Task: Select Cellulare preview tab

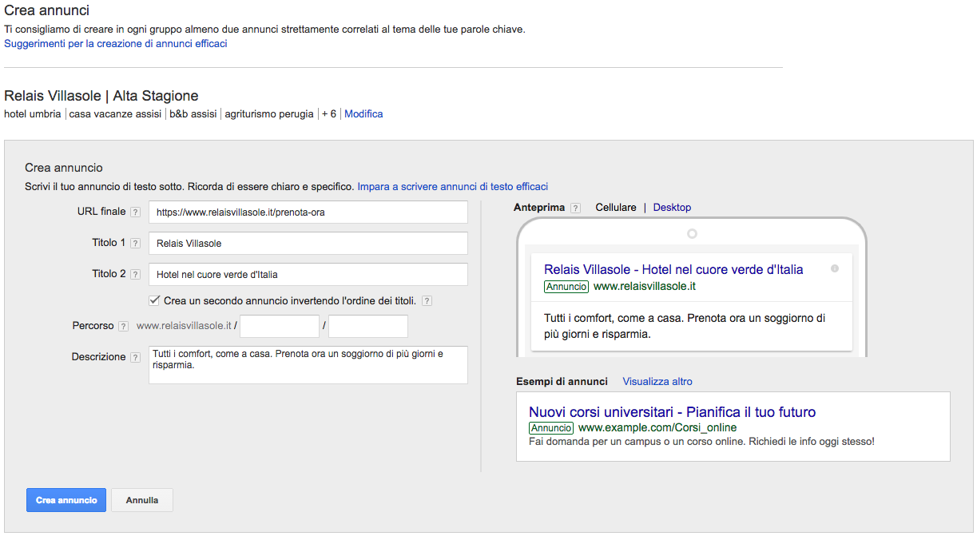Action: click(616, 208)
